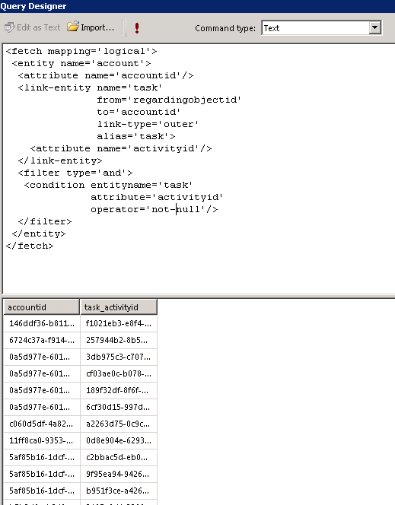The width and height of the screenshot is (395, 505).
Task: Click the Command type Text combo box
Action: 321,28
